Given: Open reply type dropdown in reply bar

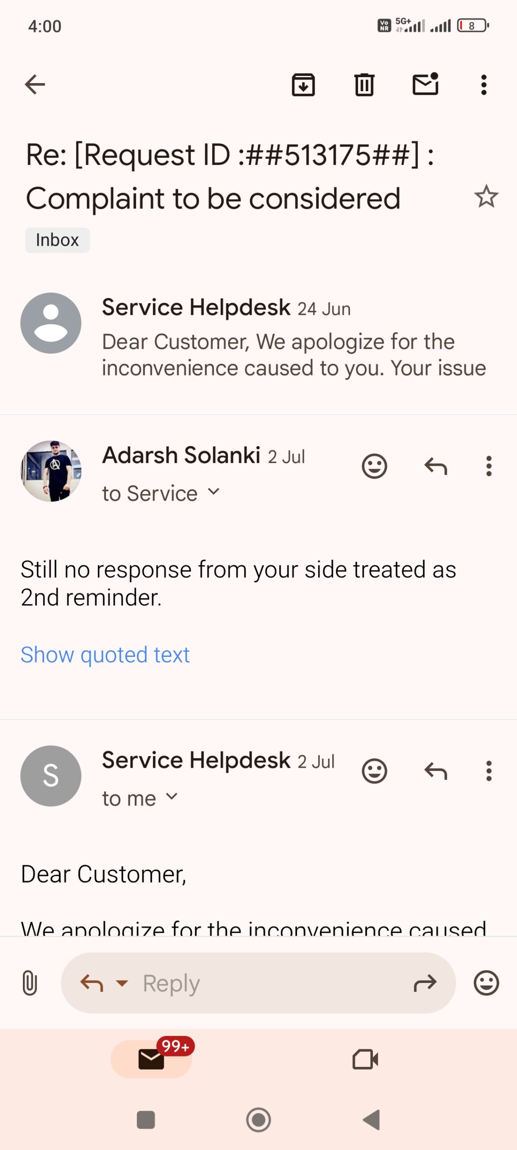Looking at the screenshot, I should click(x=122, y=983).
